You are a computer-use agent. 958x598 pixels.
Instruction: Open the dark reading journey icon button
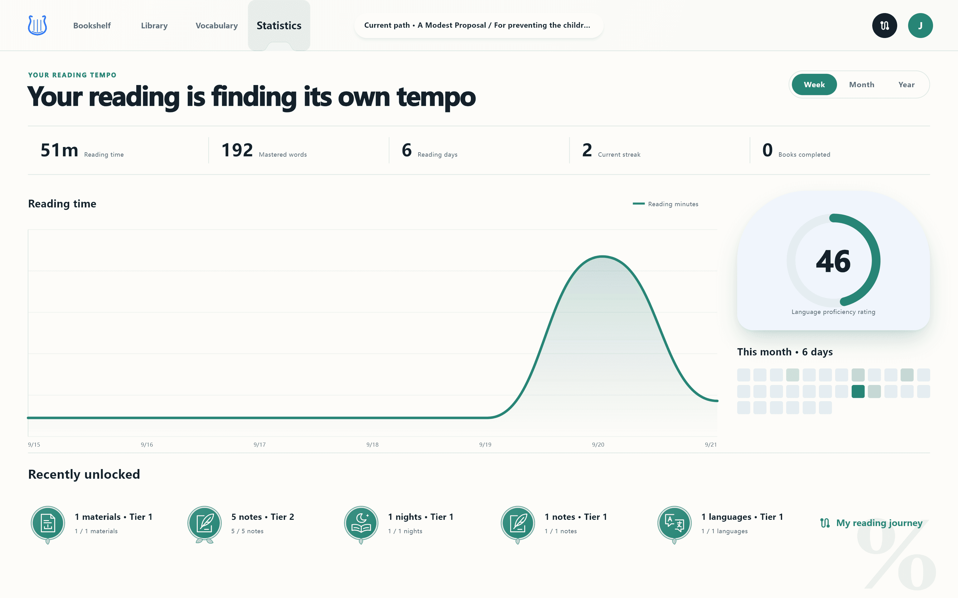click(x=884, y=25)
